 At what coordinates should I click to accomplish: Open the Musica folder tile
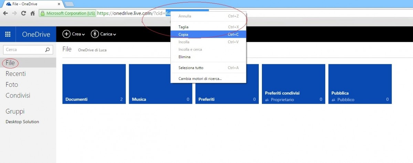click(160, 84)
